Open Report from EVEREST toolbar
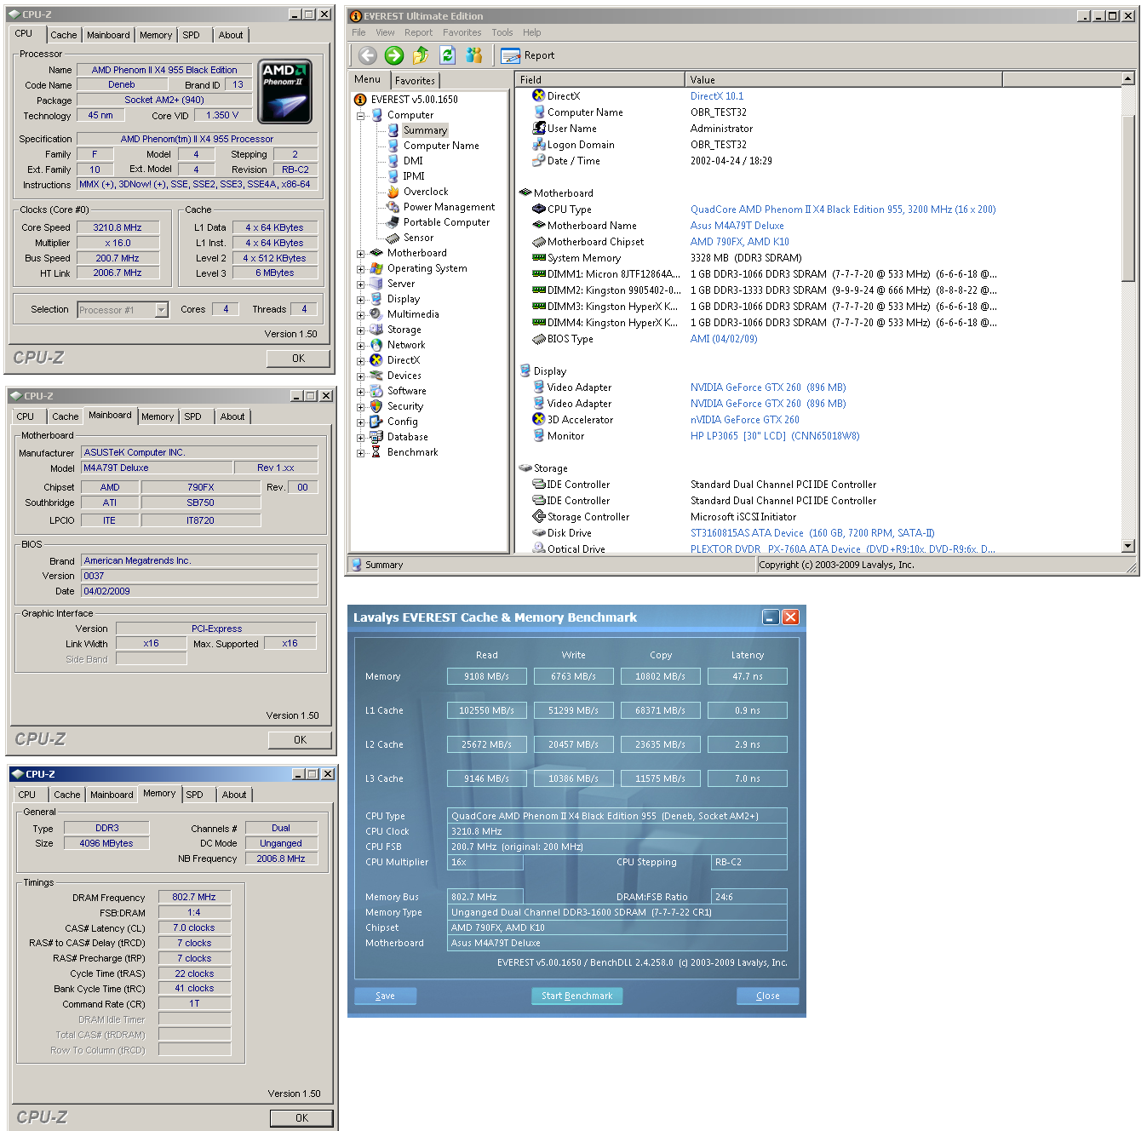 [528, 55]
